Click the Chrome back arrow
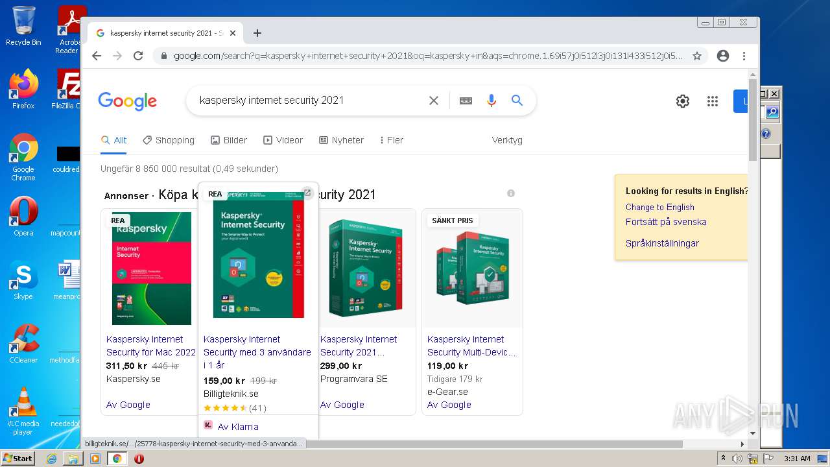830x467 pixels. point(97,56)
